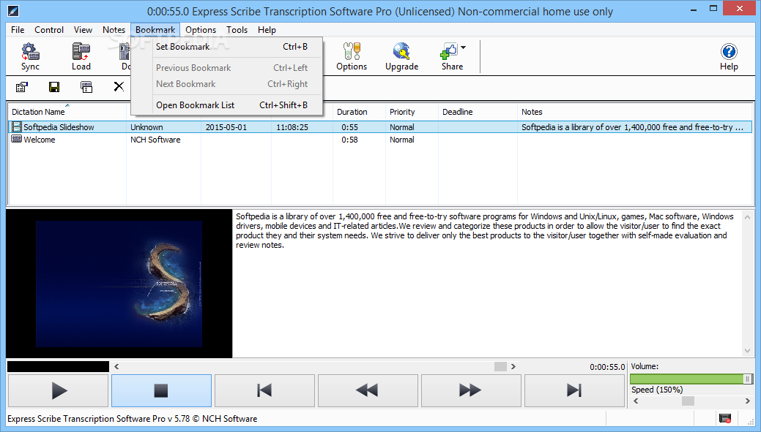Click the go to start button
Screen dimensions: 761x432
click(264, 390)
